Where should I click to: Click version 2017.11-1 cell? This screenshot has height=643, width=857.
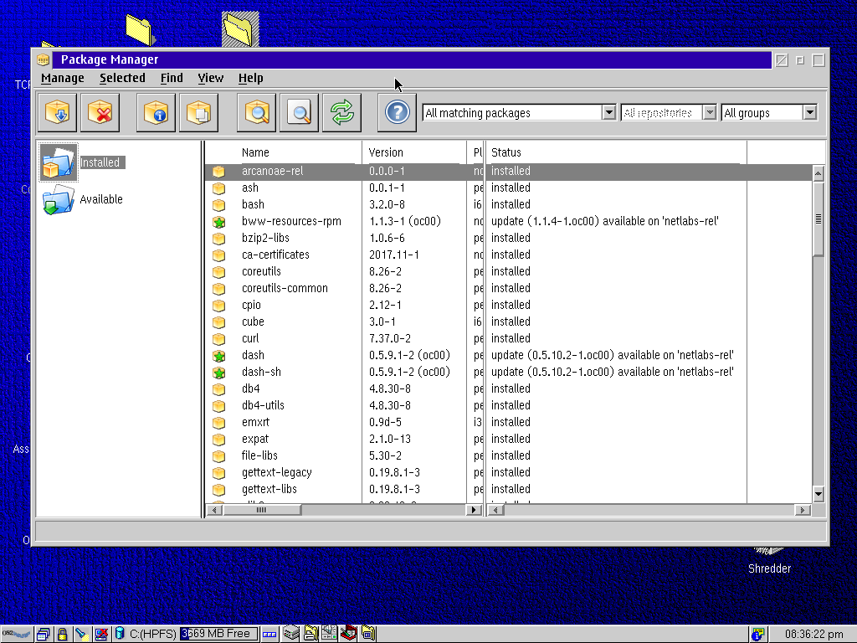tap(394, 255)
